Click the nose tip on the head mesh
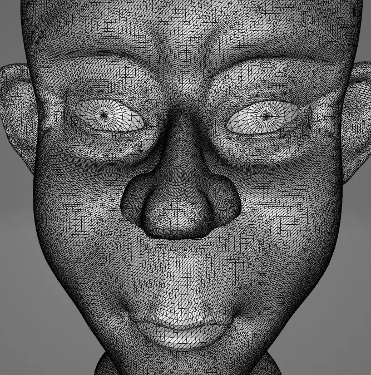This screenshot has height=375, width=371. [177, 215]
